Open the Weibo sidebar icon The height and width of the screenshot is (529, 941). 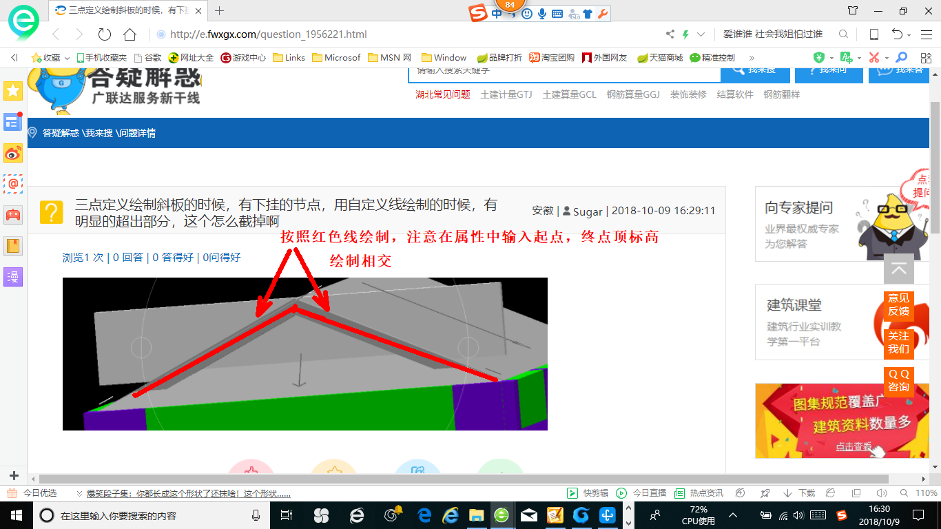(x=13, y=153)
